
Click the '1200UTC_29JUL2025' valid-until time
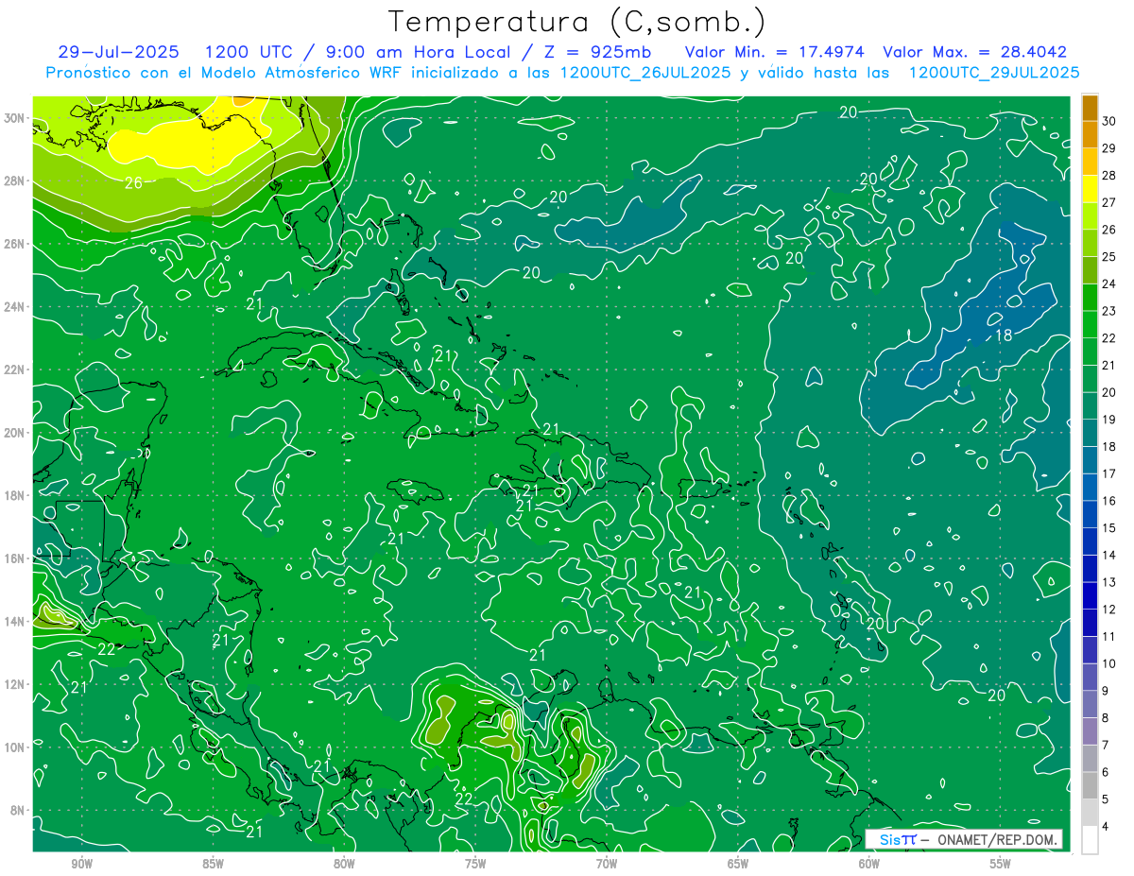point(994,73)
